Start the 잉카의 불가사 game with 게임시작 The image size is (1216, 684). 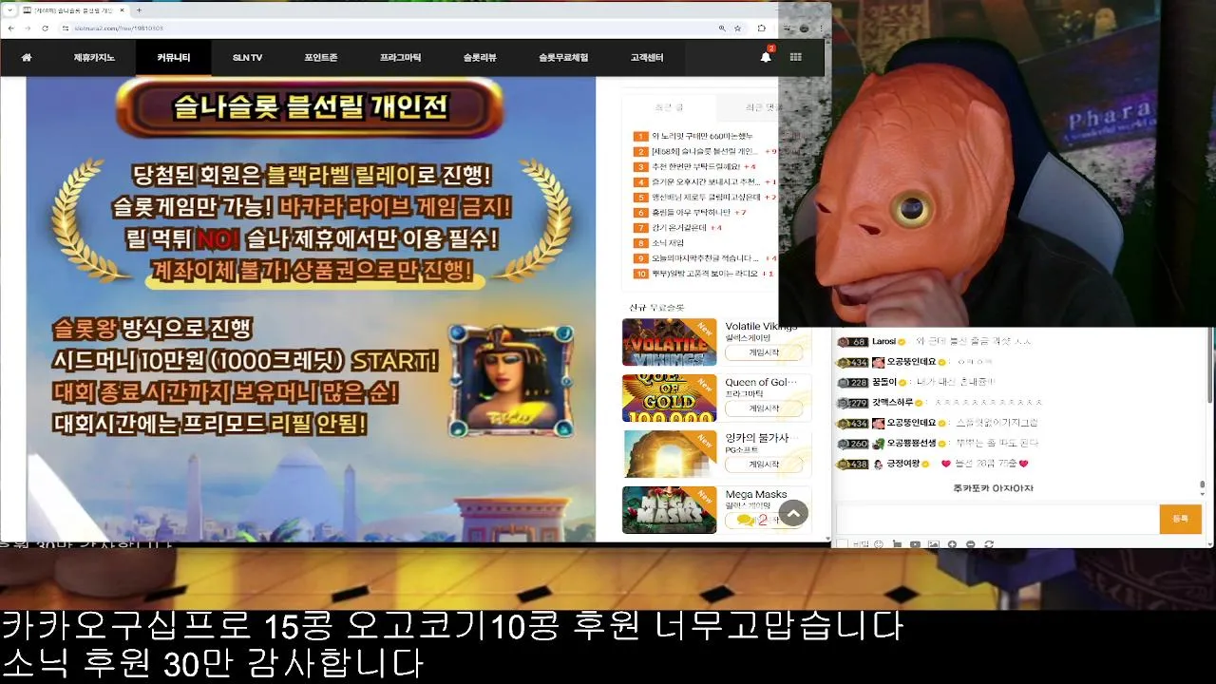[x=763, y=465]
